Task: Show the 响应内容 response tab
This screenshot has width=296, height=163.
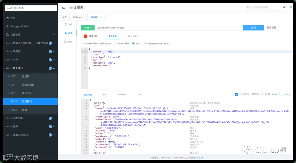Action: pos(88,95)
